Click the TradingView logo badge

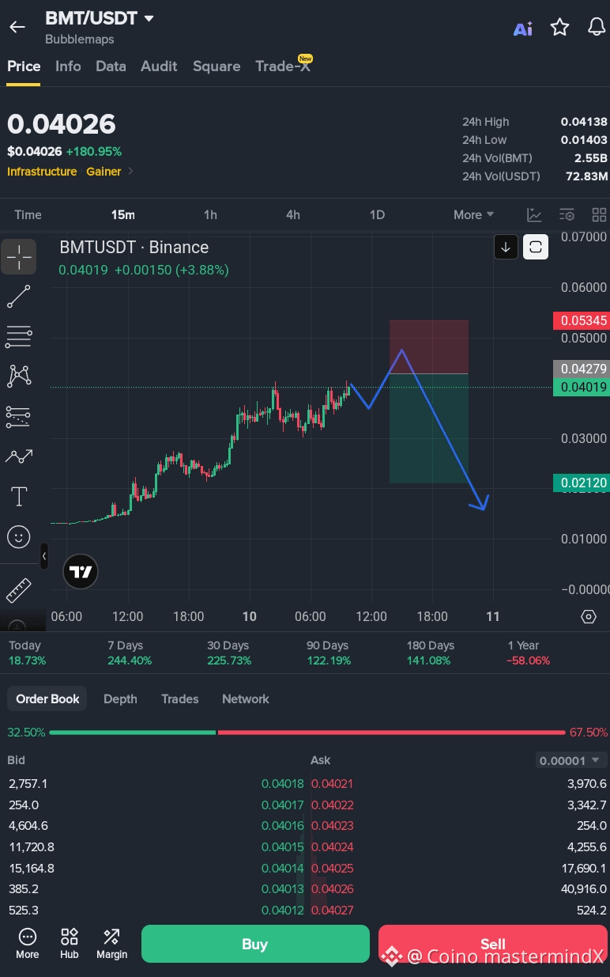80,571
